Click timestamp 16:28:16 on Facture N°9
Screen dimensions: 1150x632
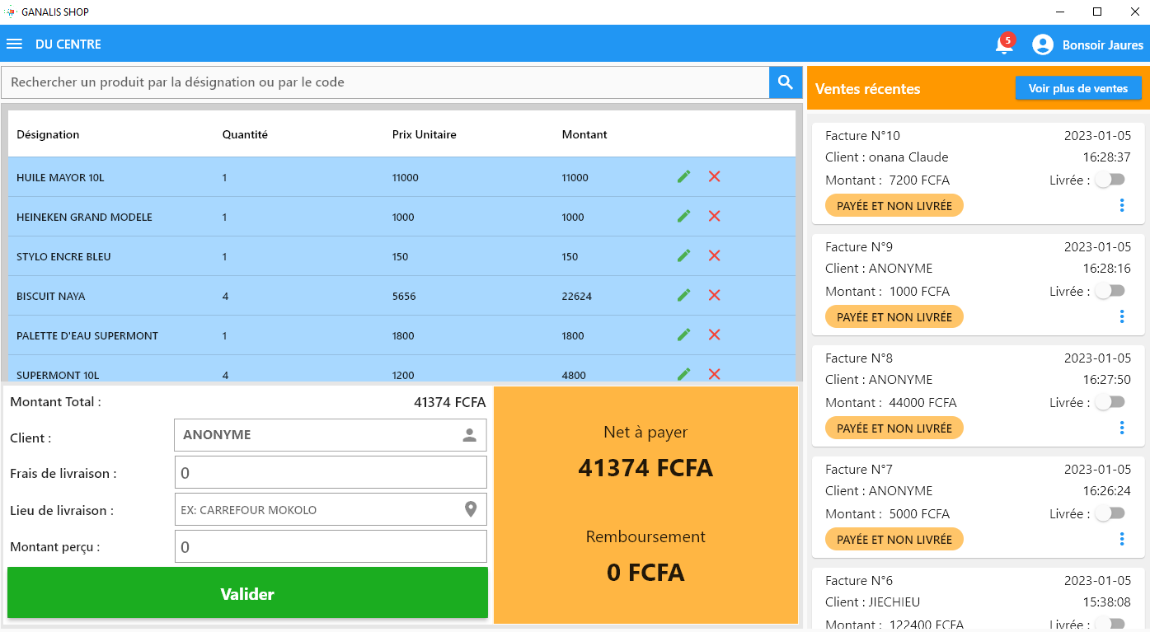1106,268
